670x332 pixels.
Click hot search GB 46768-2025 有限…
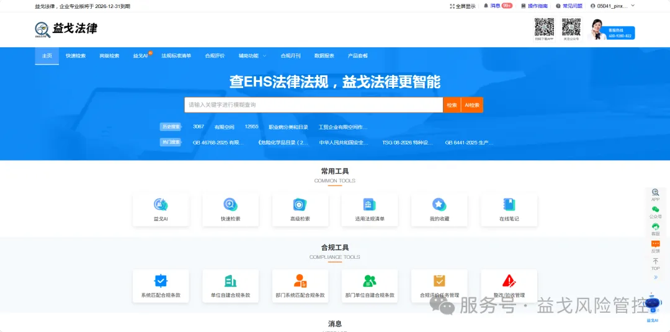218,143
